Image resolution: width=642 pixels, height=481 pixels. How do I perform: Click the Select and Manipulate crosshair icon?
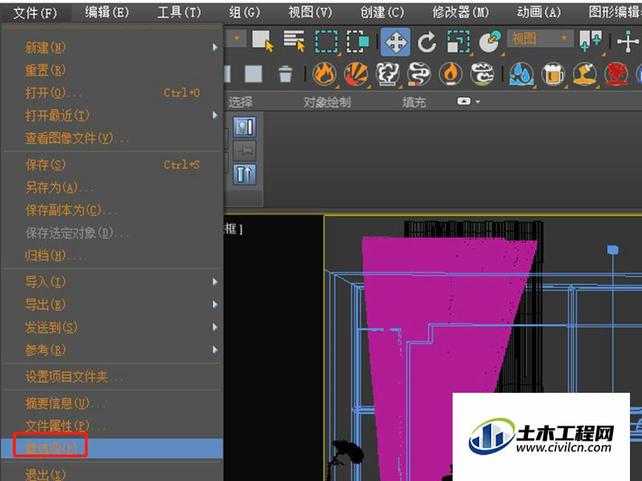(x=628, y=42)
